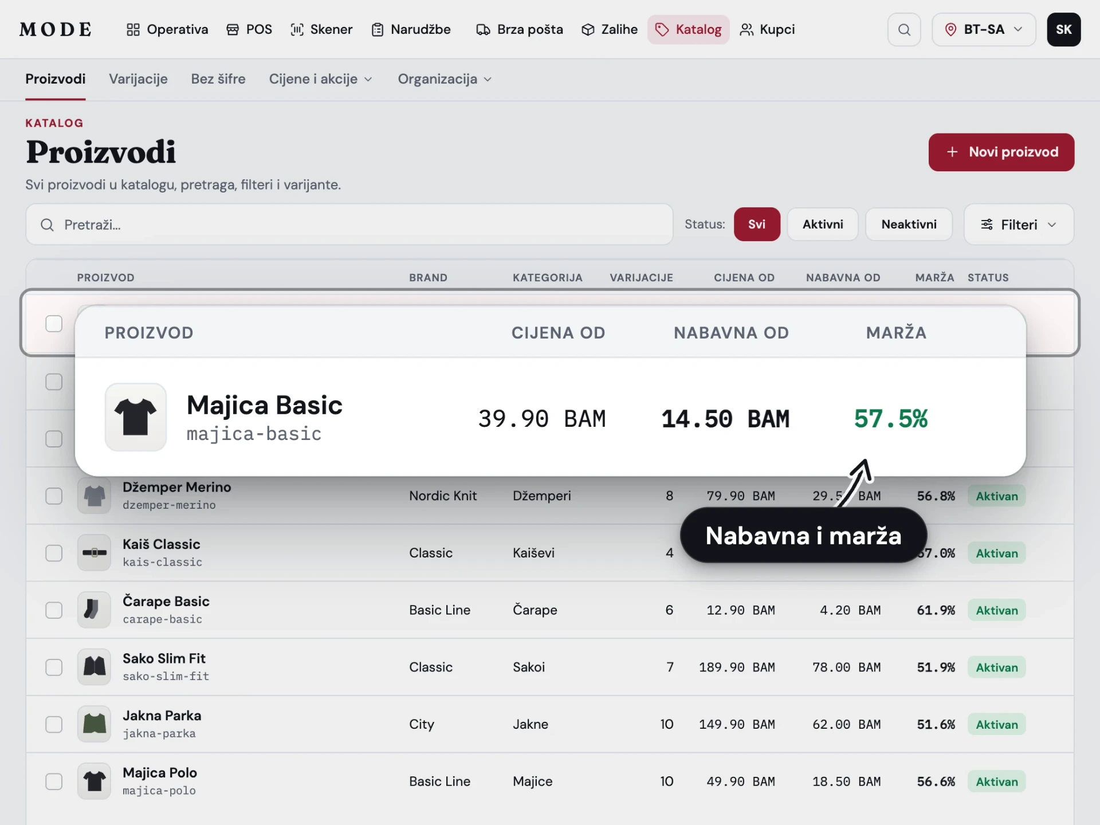The image size is (1100, 825).
Task: Tick the Majica Polo row checkbox
Action: (x=54, y=781)
